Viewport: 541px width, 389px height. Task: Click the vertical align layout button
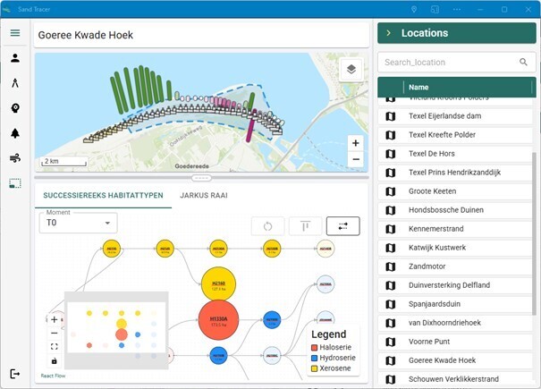coord(305,226)
